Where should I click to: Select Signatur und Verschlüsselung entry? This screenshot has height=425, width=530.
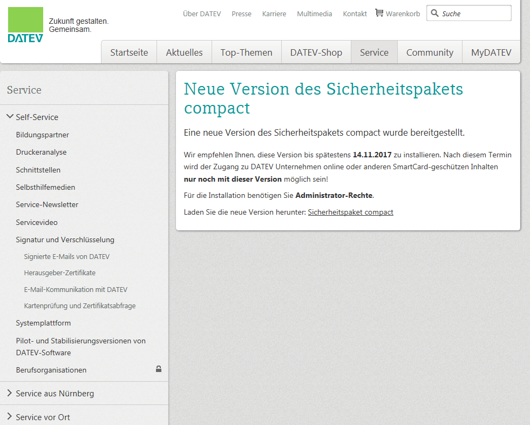click(x=65, y=240)
